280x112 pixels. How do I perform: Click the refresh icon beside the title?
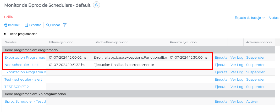pyautogui.click(x=97, y=5)
